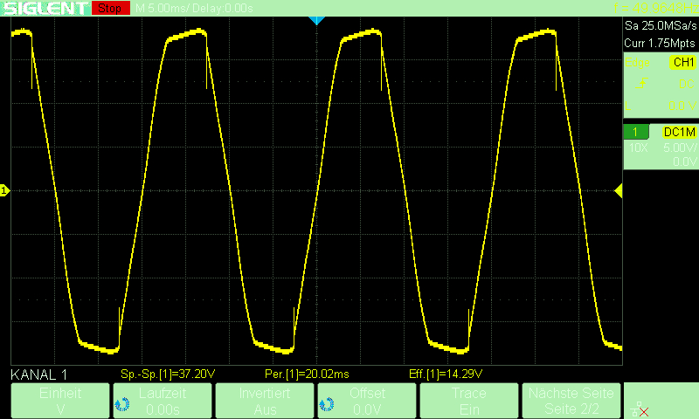Click the Edge trigger type label
699x419 pixels.
pos(637,63)
